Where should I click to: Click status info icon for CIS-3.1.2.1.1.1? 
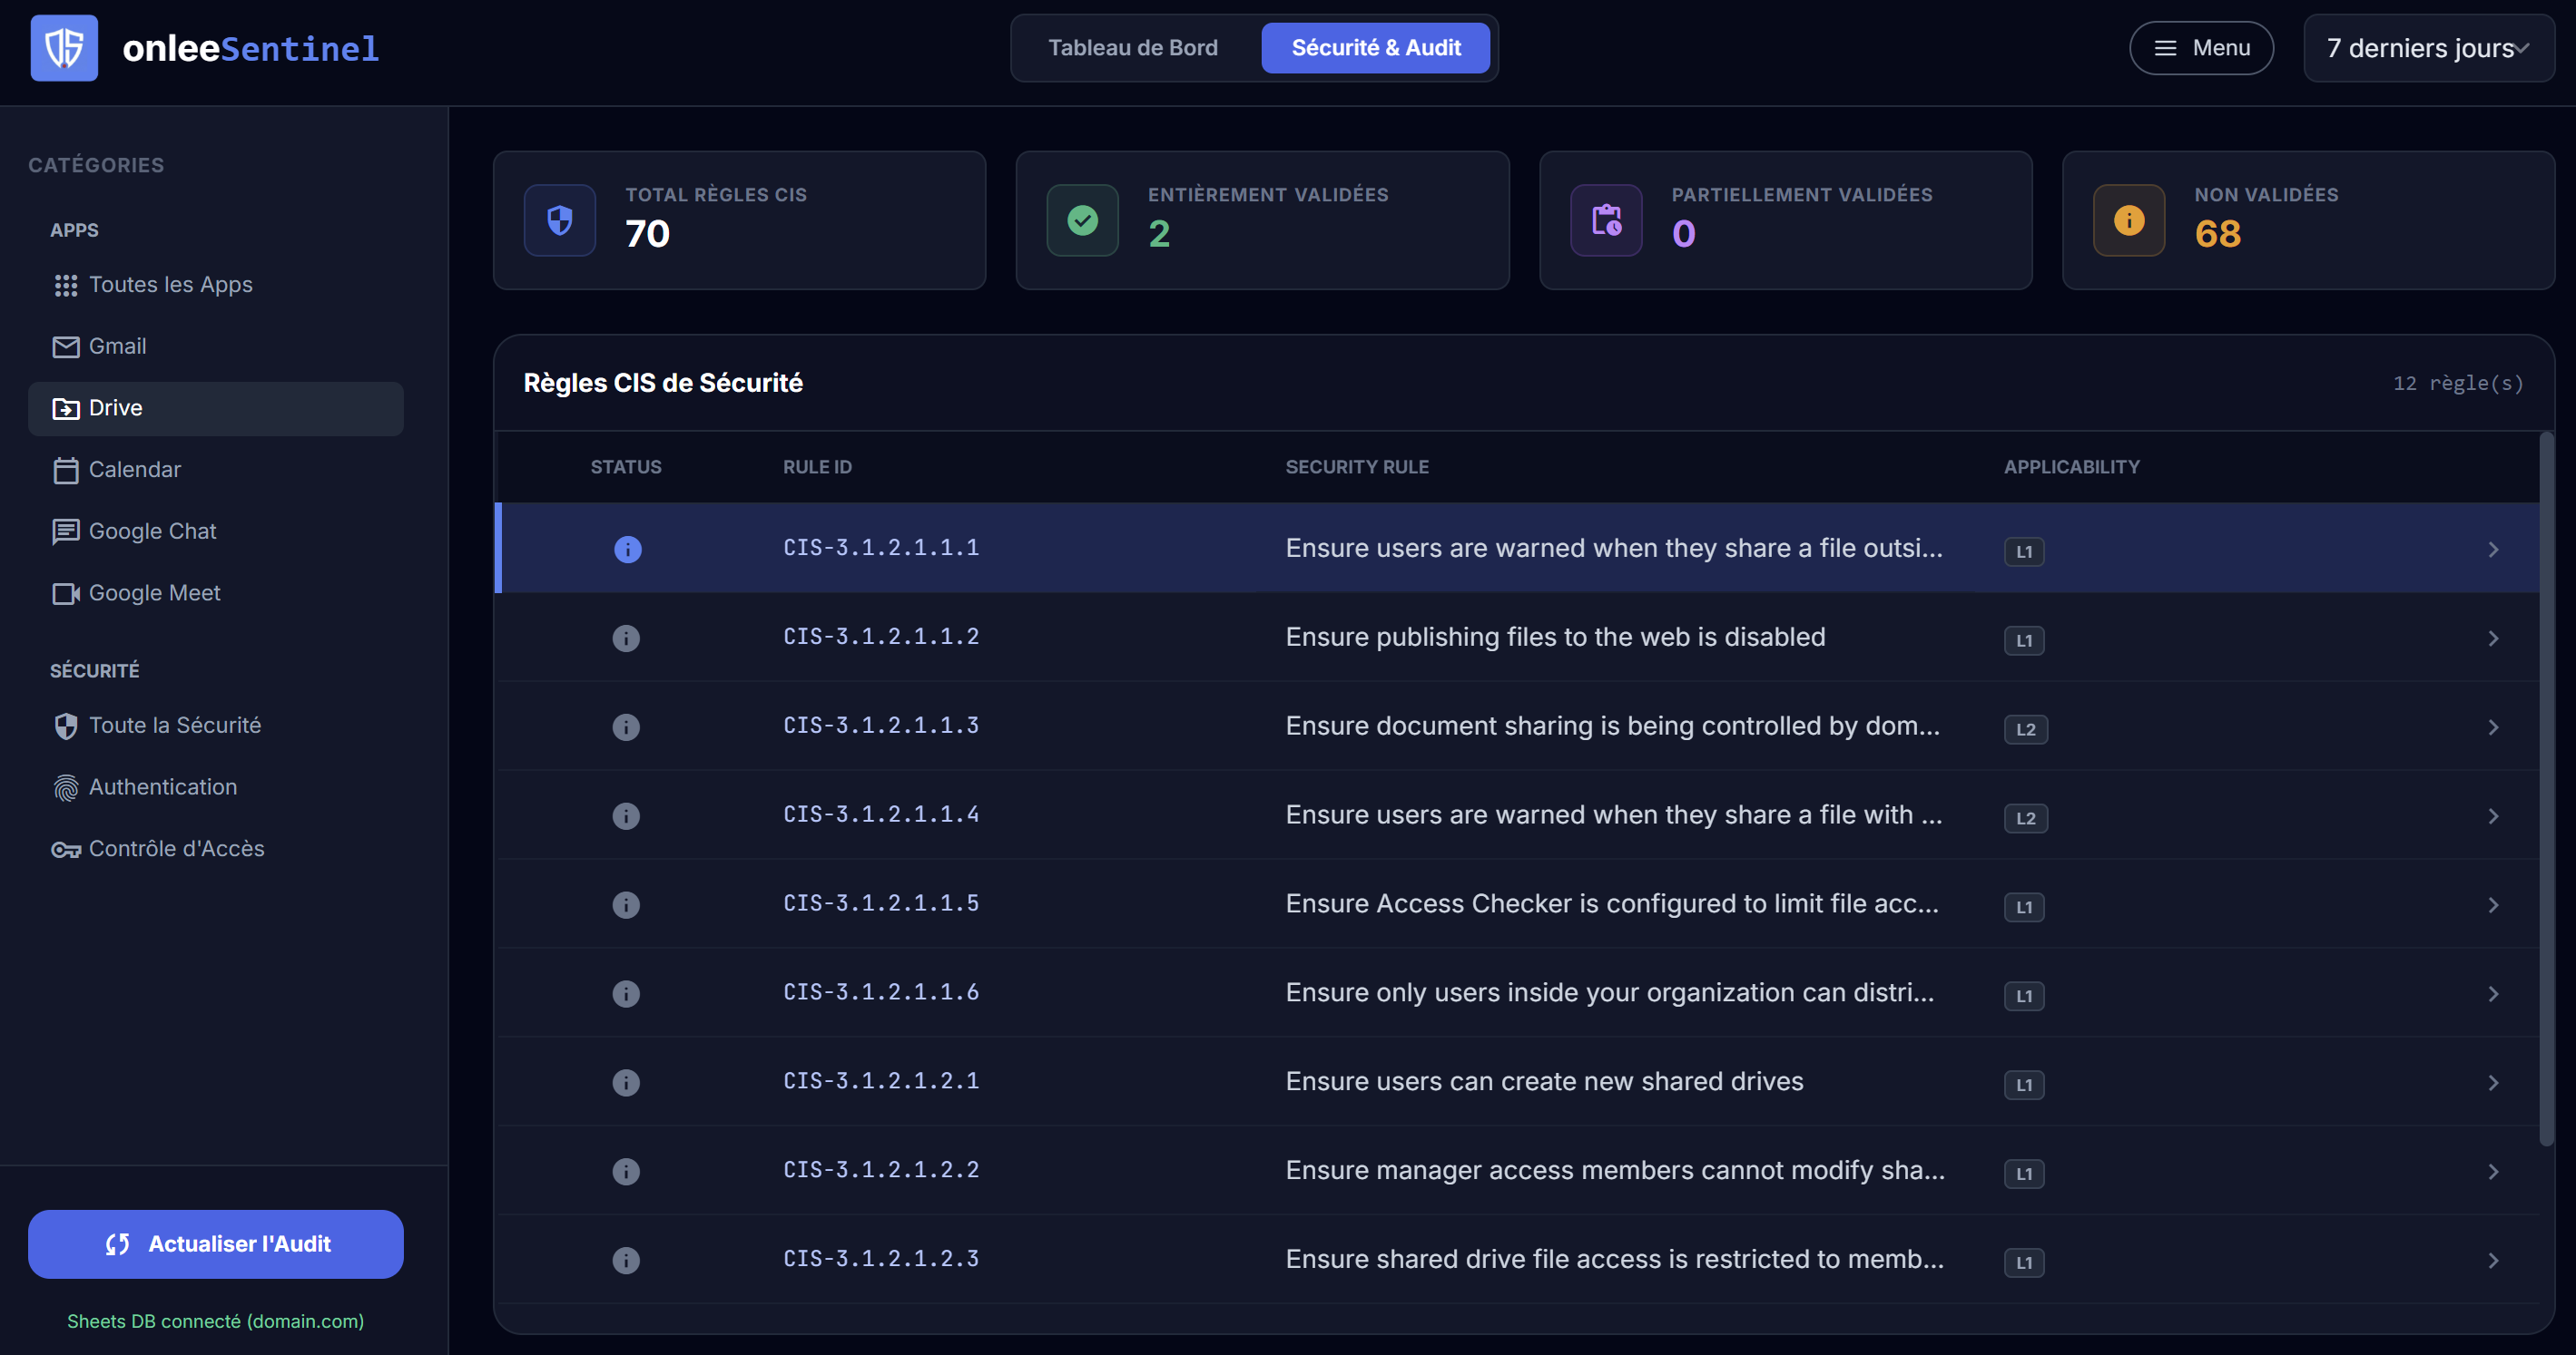(627, 549)
